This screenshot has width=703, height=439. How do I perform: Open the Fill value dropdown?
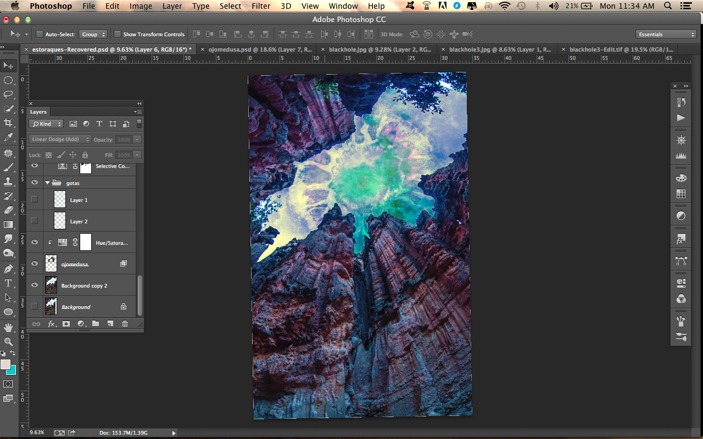coord(137,155)
